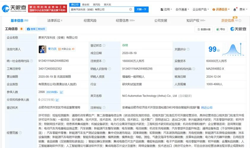Switch to the 基本信息 tab

click(19, 20)
